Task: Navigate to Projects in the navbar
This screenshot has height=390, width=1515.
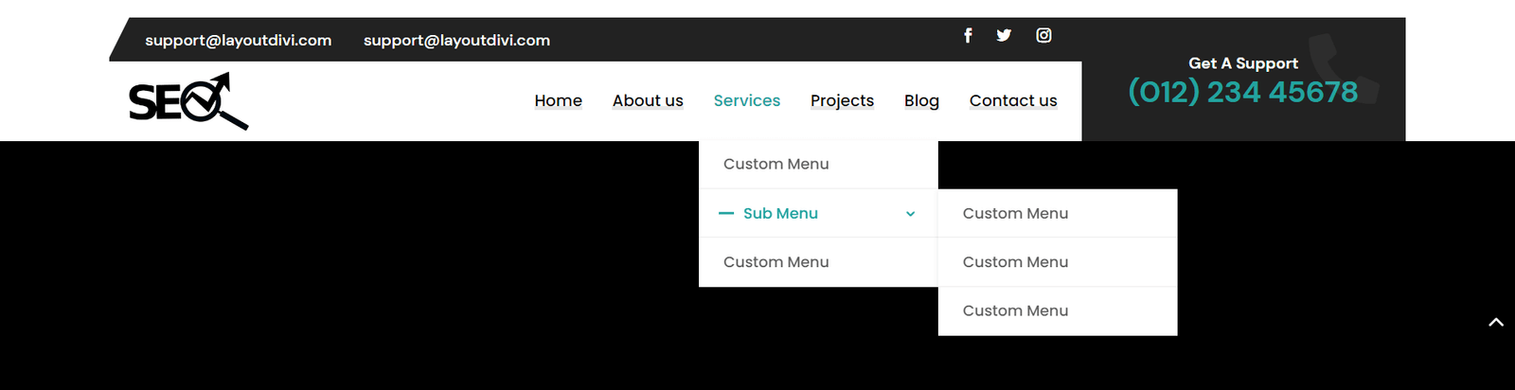Action: tap(842, 100)
